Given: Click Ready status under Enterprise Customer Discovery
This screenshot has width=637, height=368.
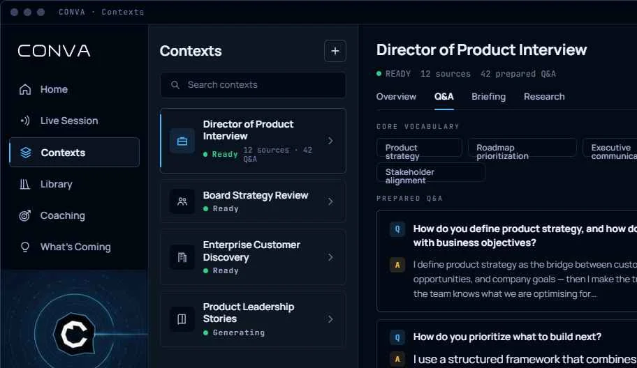Looking at the screenshot, I should [221, 270].
